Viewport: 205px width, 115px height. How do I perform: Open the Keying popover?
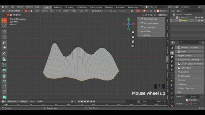coord(24,101)
